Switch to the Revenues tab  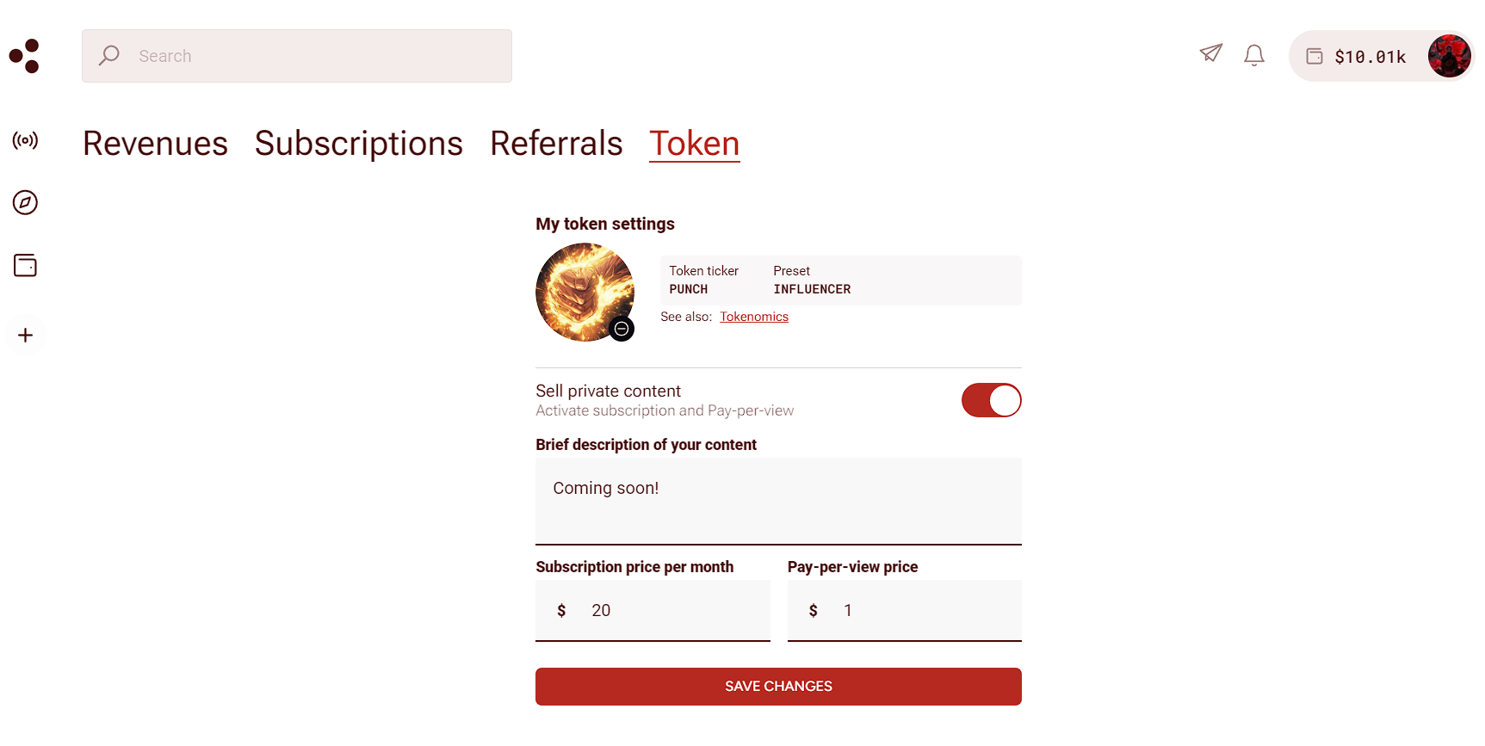(x=155, y=143)
